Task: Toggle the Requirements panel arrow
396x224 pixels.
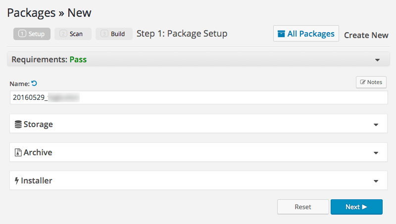Action: pos(377,60)
